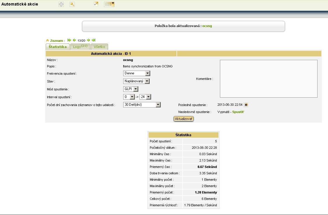Screen dimensions: 328x215
Task: Click the add new item plus icon
Action: [61, 4]
